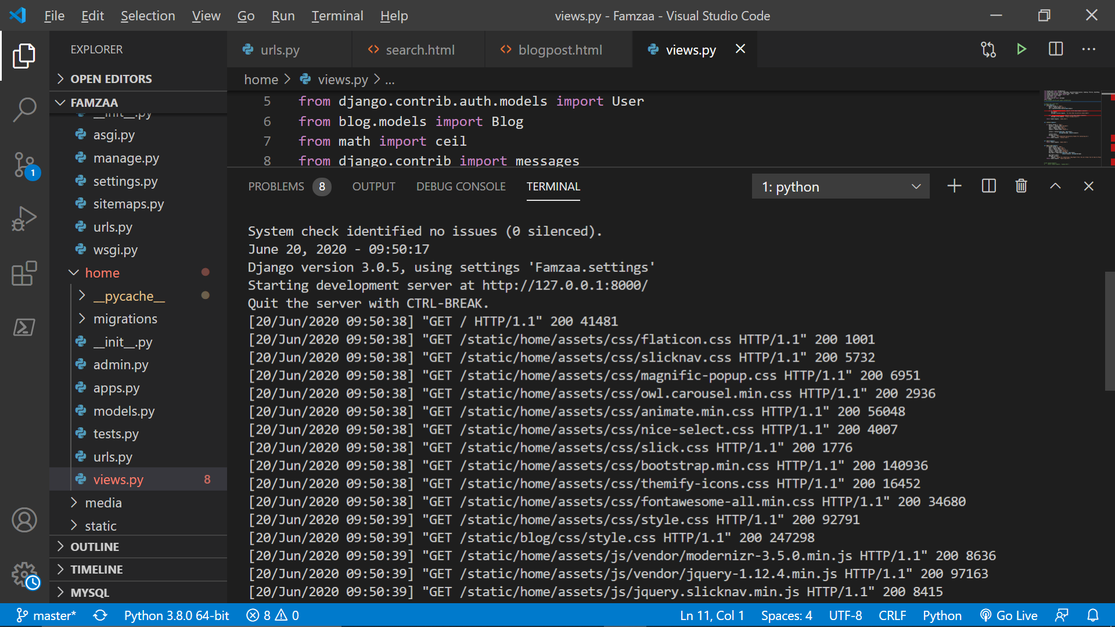
Task: Create a new terminal with plus icon
Action: pos(954,186)
